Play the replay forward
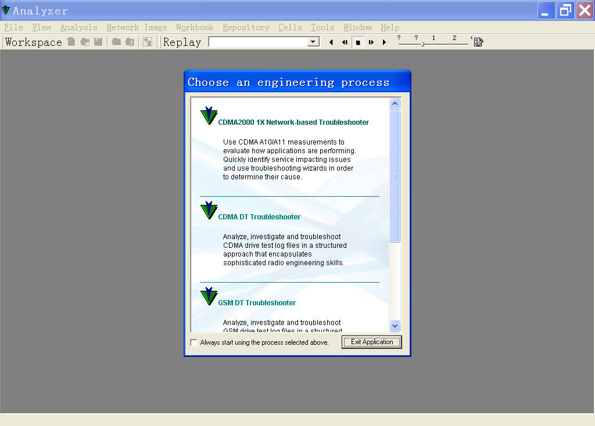The width and height of the screenshot is (595, 426). (x=385, y=42)
